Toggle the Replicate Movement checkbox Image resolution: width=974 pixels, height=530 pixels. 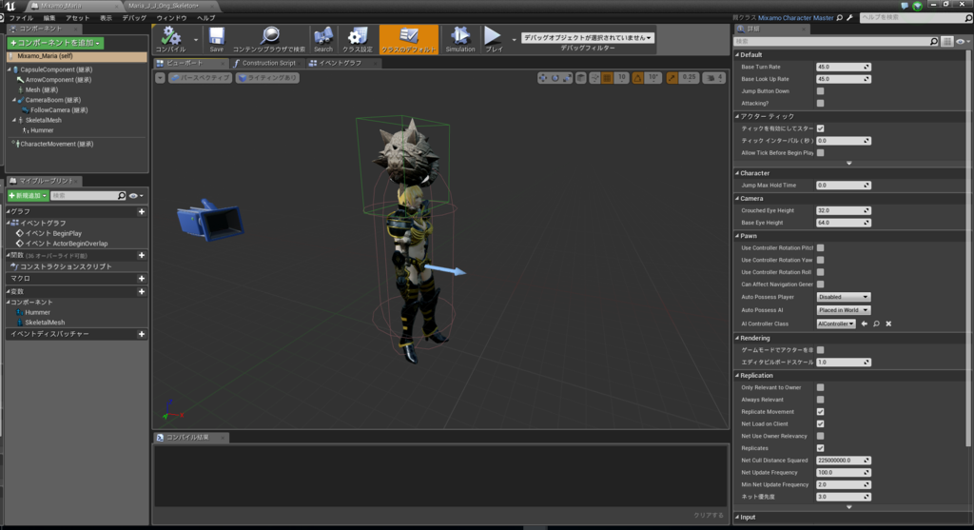tap(821, 412)
